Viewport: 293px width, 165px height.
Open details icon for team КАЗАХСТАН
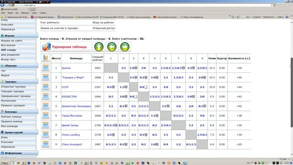click(x=45, y=97)
